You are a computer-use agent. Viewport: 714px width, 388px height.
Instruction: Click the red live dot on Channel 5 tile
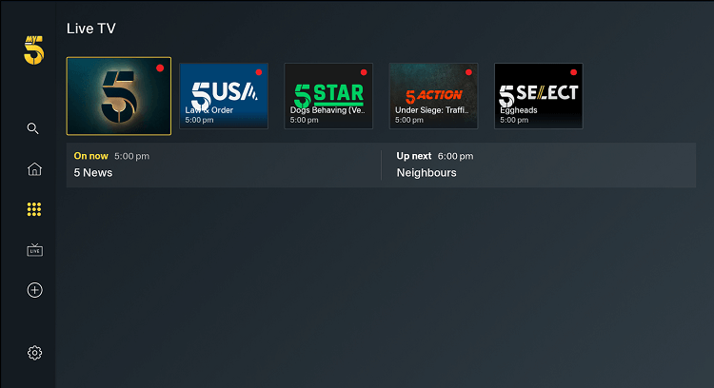(160, 68)
